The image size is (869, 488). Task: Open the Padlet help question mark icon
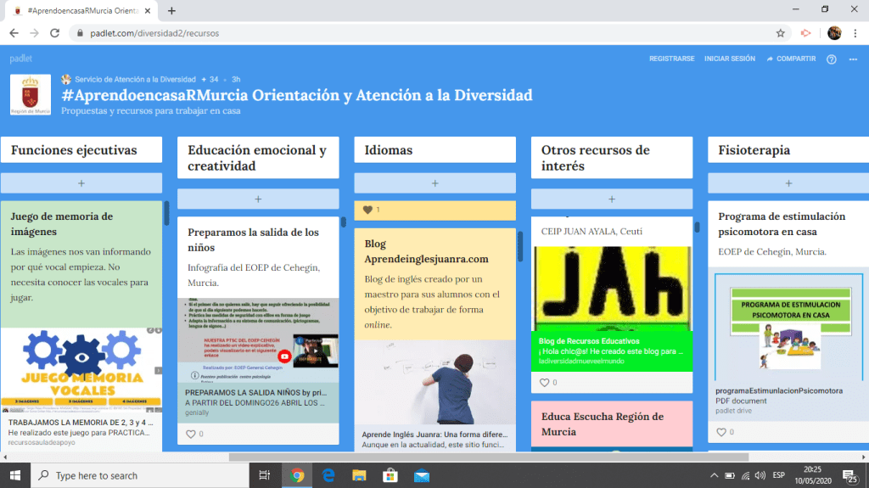coord(832,59)
